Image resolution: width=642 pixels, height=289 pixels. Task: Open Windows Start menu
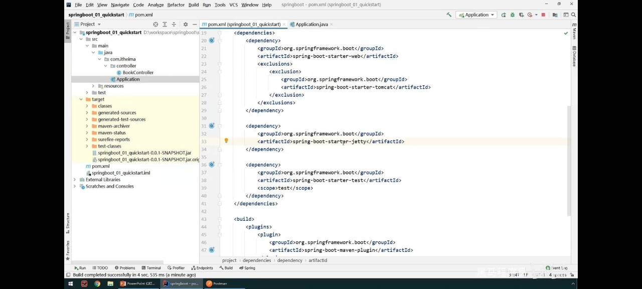(70, 283)
